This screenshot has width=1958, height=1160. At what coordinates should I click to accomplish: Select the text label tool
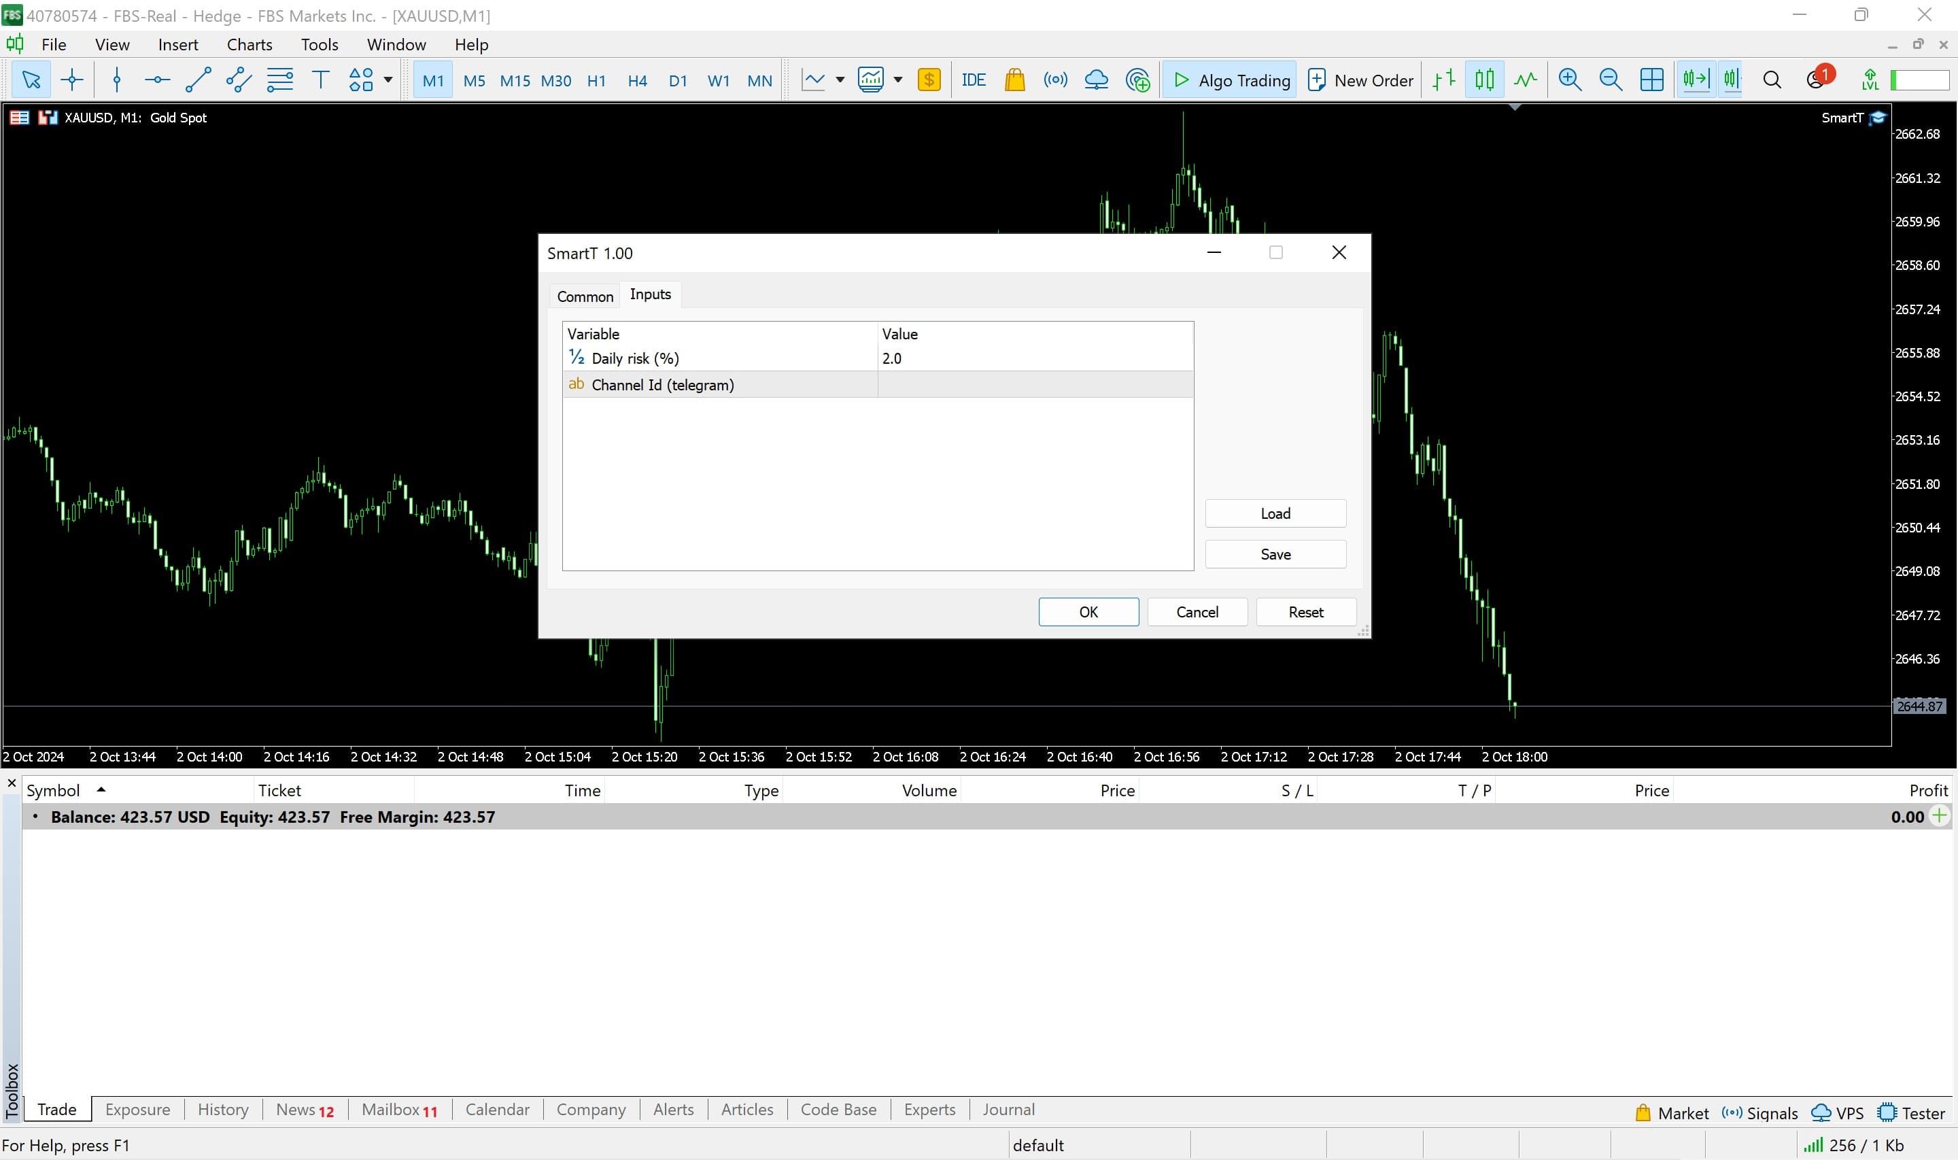[x=320, y=80]
